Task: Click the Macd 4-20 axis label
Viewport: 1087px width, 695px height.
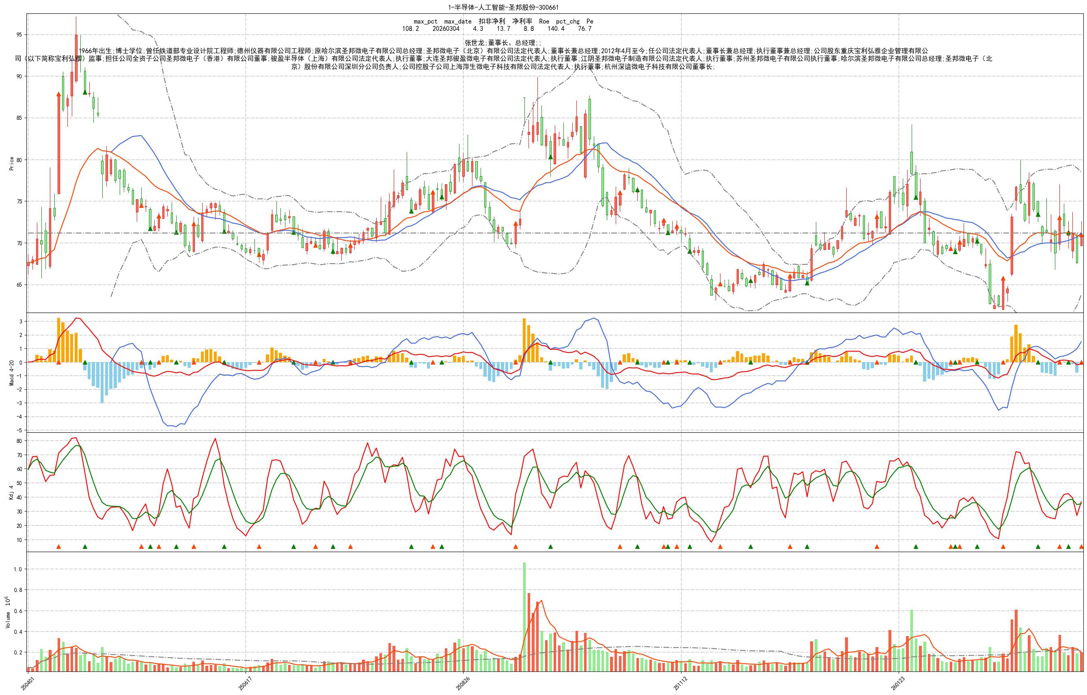Action: coord(11,373)
